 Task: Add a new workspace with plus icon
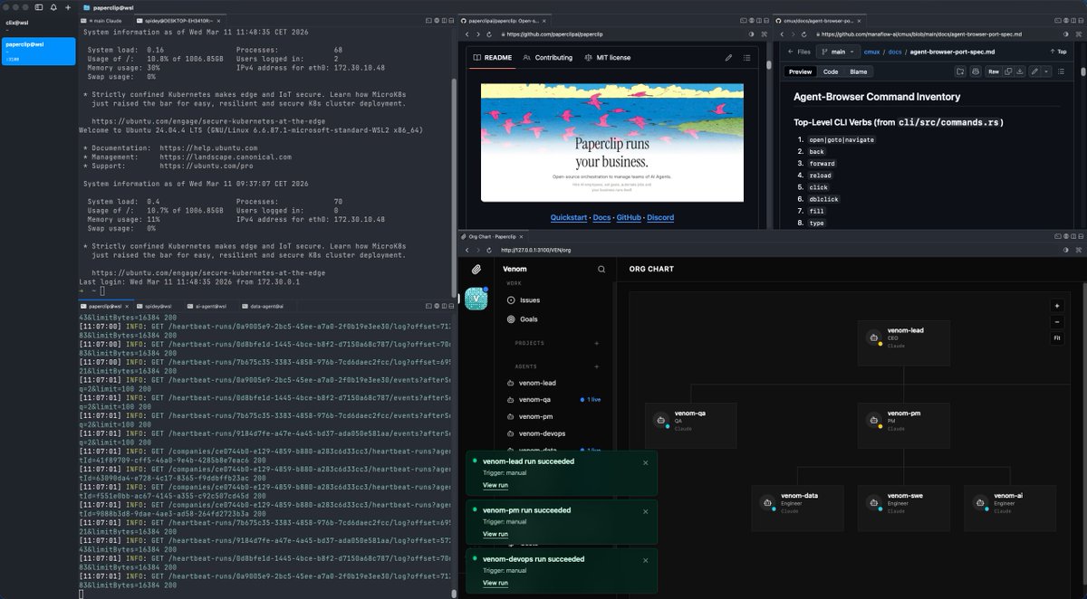[67, 6]
